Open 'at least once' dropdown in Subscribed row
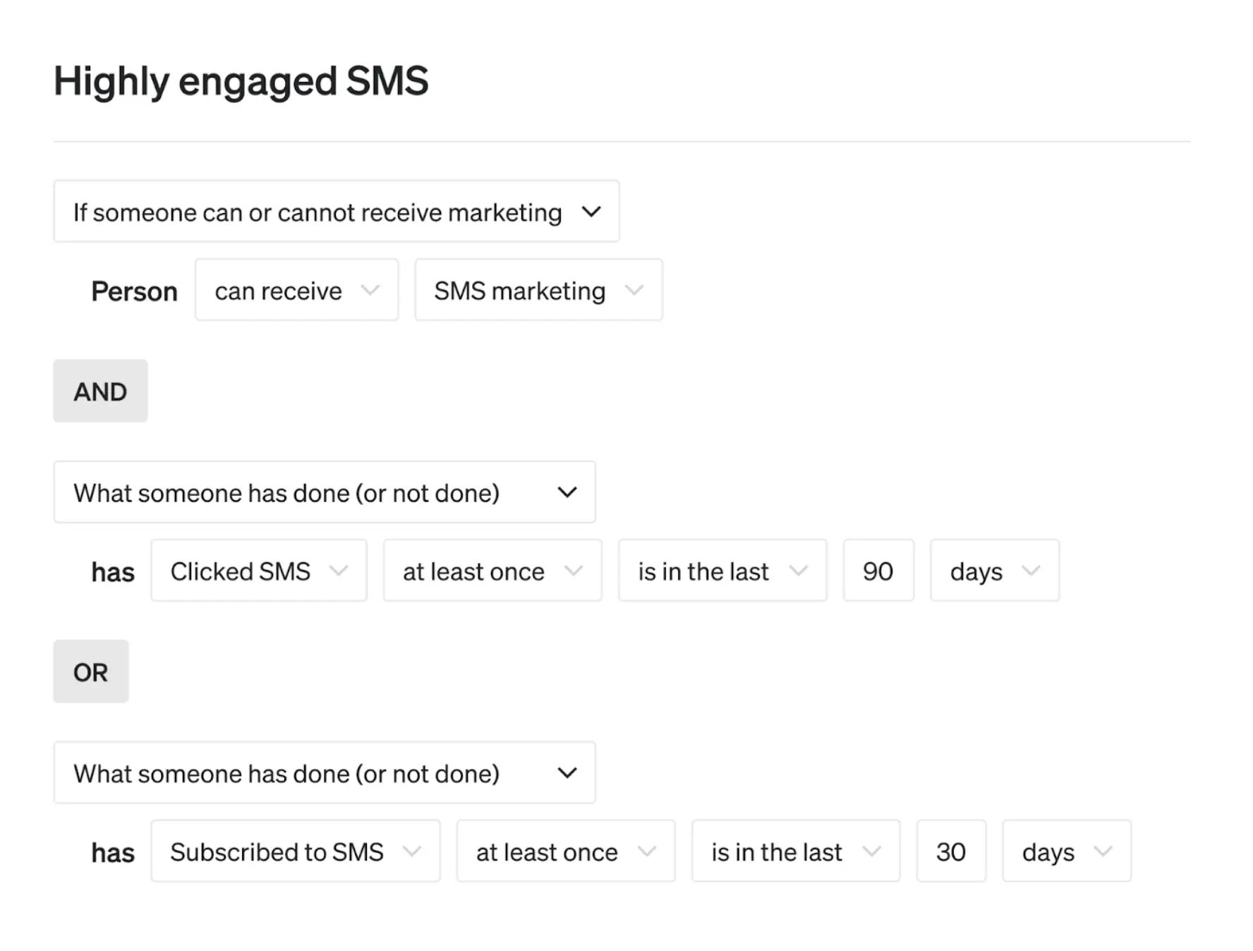1253x951 pixels. point(565,852)
